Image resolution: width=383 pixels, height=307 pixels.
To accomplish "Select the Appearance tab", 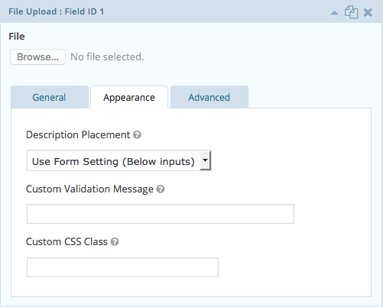I will tap(129, 98).
